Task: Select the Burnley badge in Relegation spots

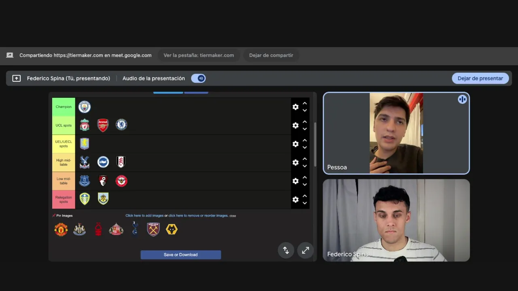Action: pyautogui.click(x=103, y=198)
